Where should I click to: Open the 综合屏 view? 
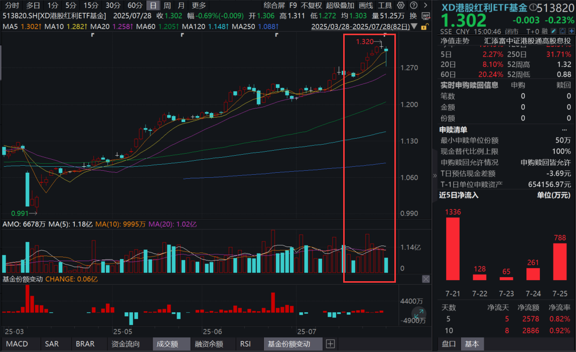(274, 6)
